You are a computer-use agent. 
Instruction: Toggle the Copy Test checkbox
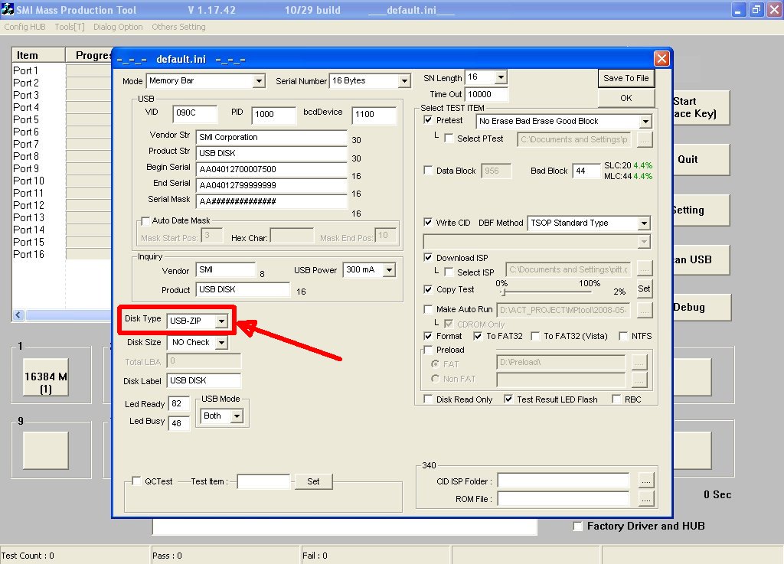point(428,289)
